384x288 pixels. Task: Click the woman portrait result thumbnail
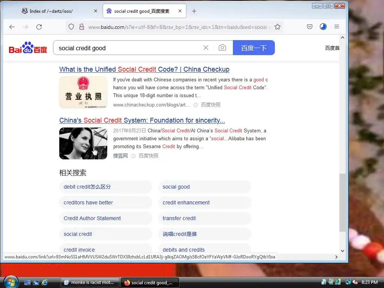[83, 144]
